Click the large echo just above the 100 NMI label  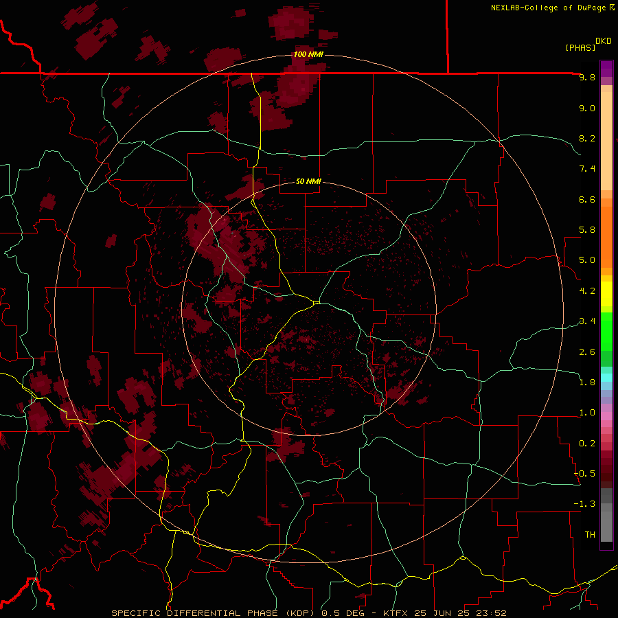[x=290, y=23]
